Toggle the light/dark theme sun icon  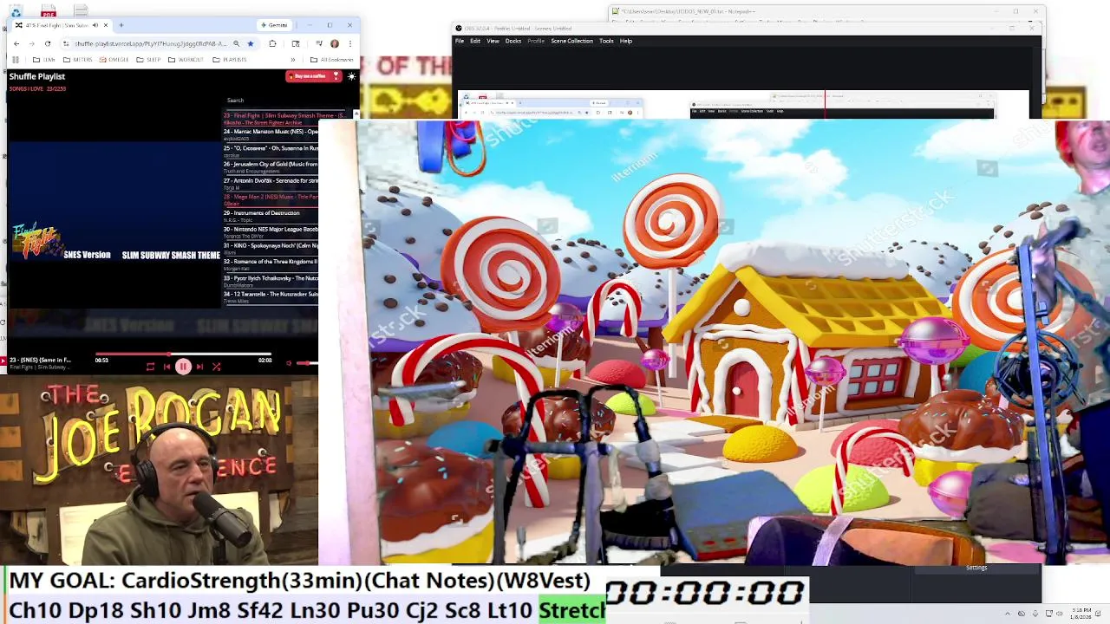[x=351, y=76]
